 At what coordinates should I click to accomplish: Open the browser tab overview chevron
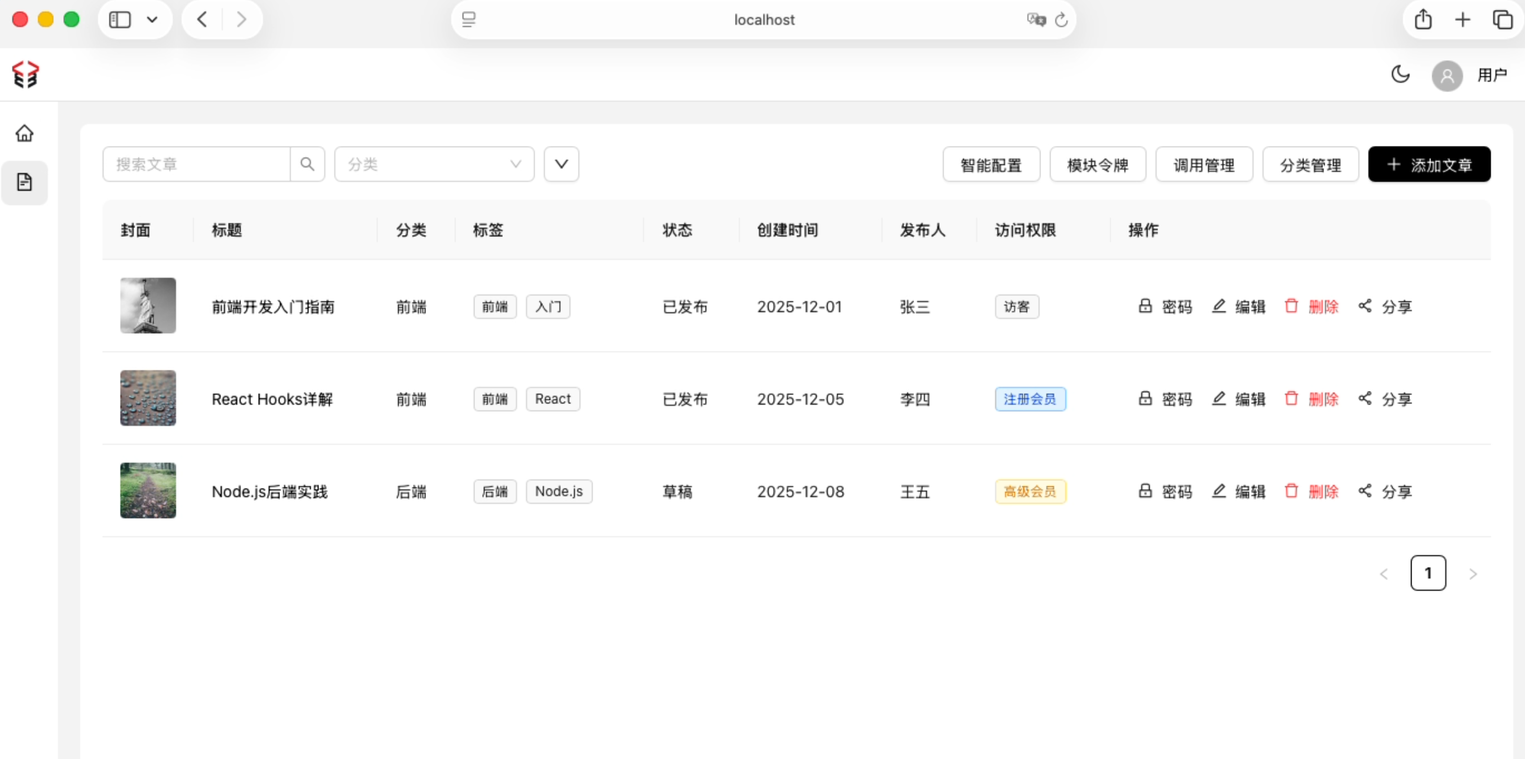click(x=152, y=19)
